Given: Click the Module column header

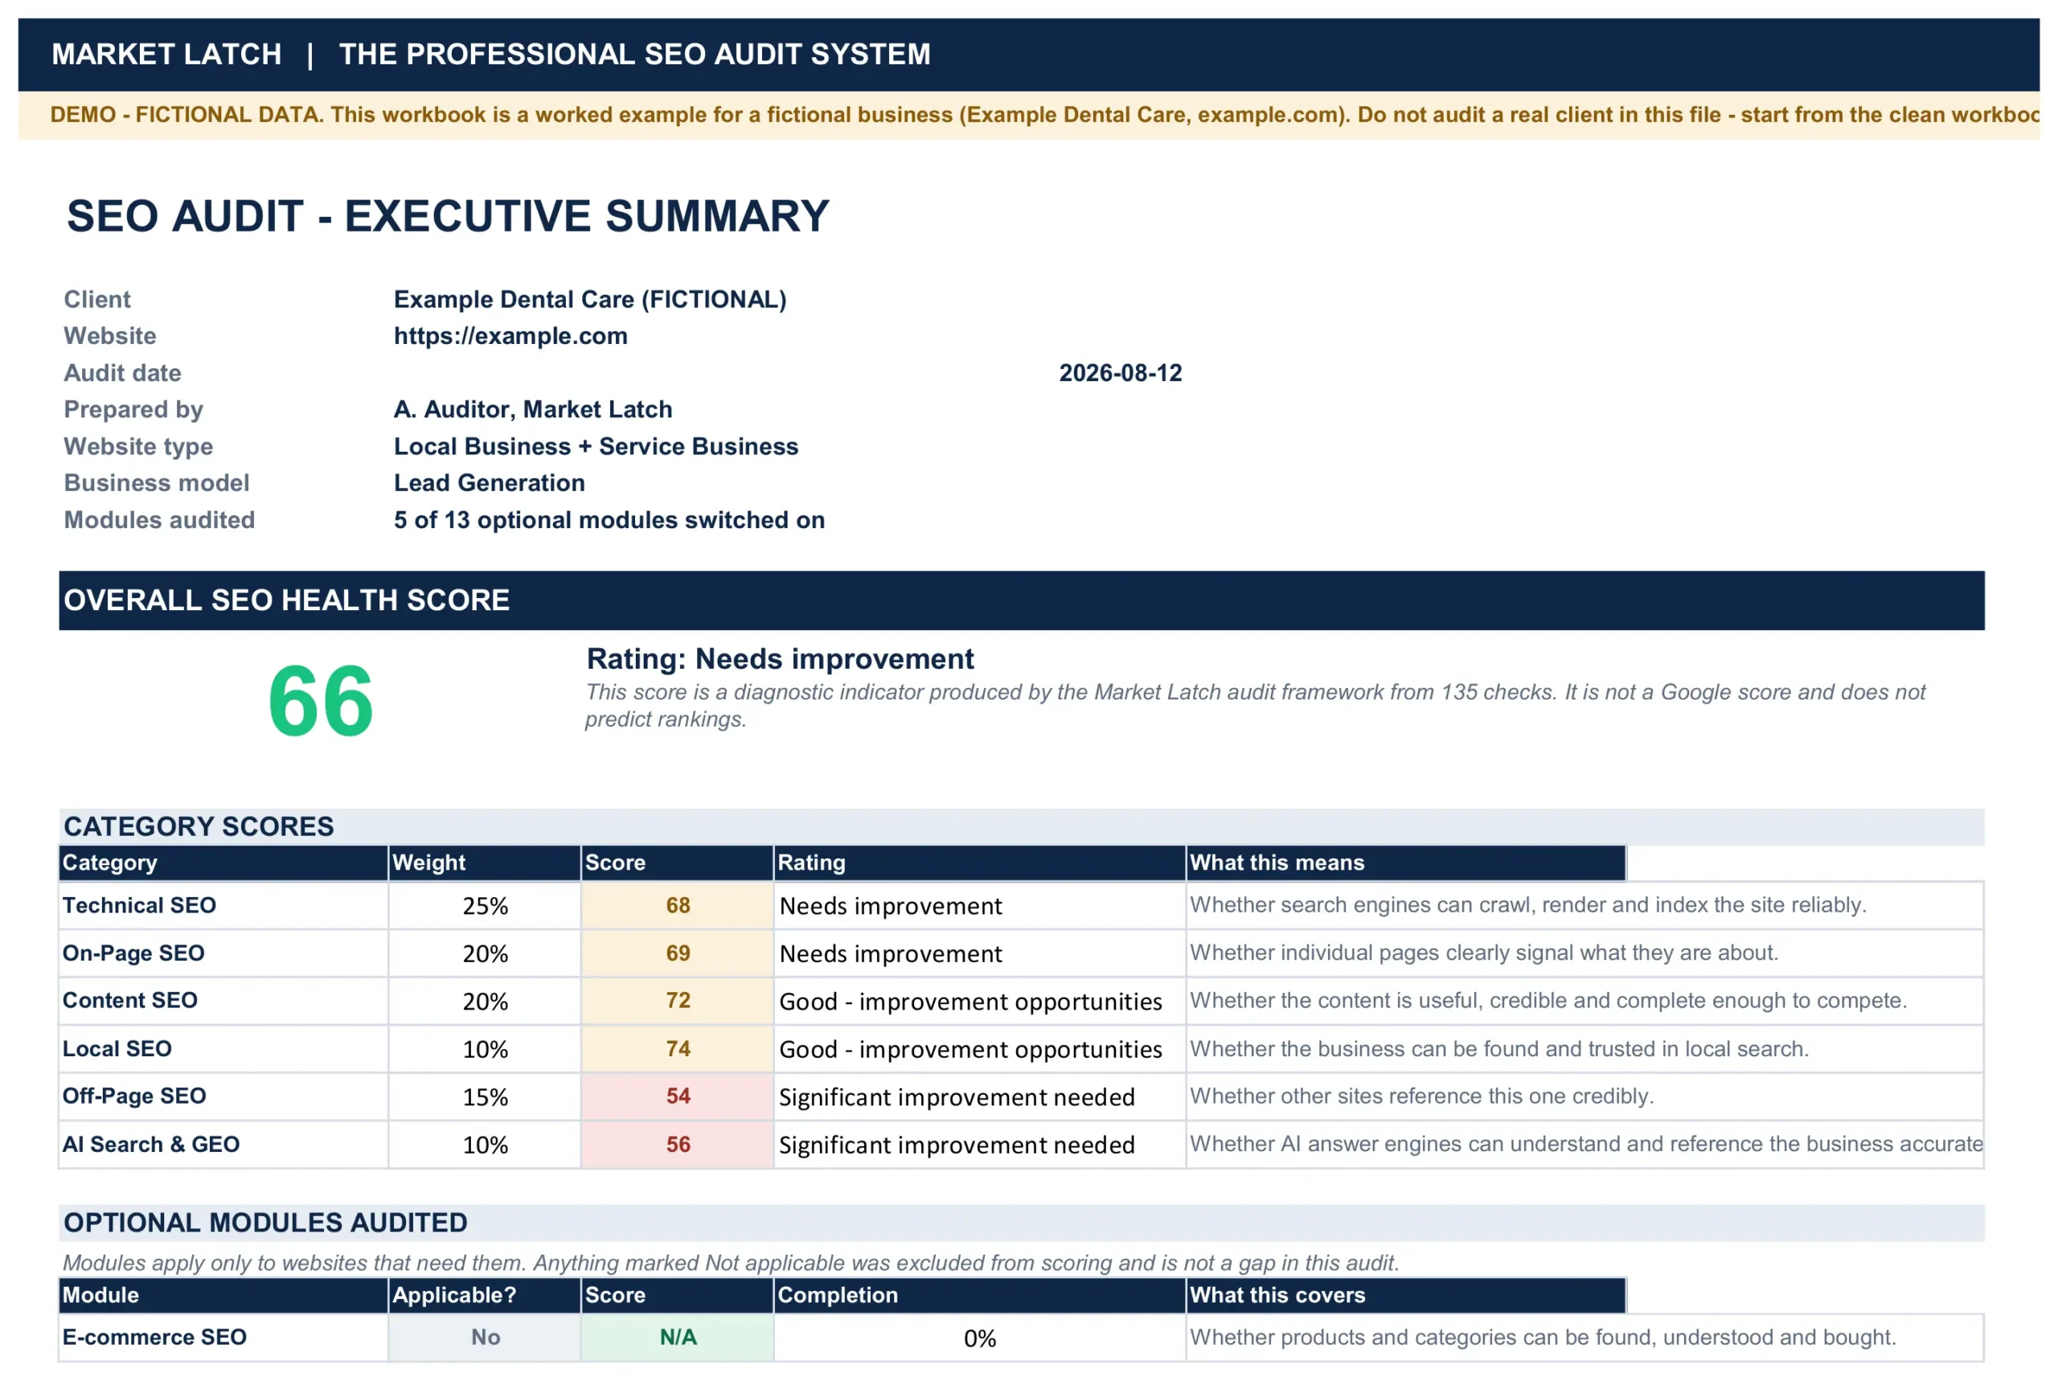Looking at the screenshot, I should click(223, 1296).
